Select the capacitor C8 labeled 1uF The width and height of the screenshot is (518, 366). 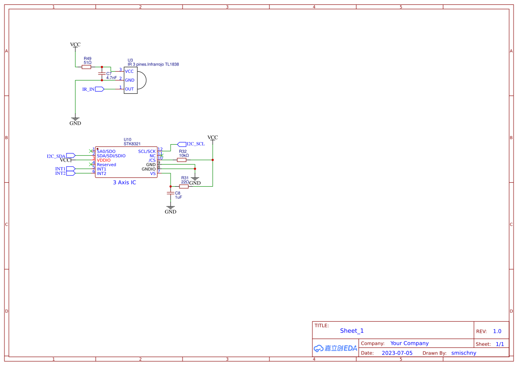tap(170, 193)
